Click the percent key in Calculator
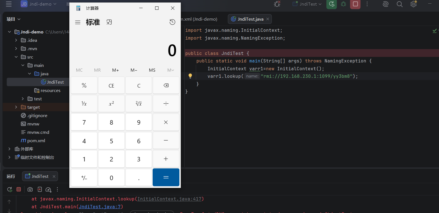The height and width of the screenshot is (213, 439). pos(84,85)
